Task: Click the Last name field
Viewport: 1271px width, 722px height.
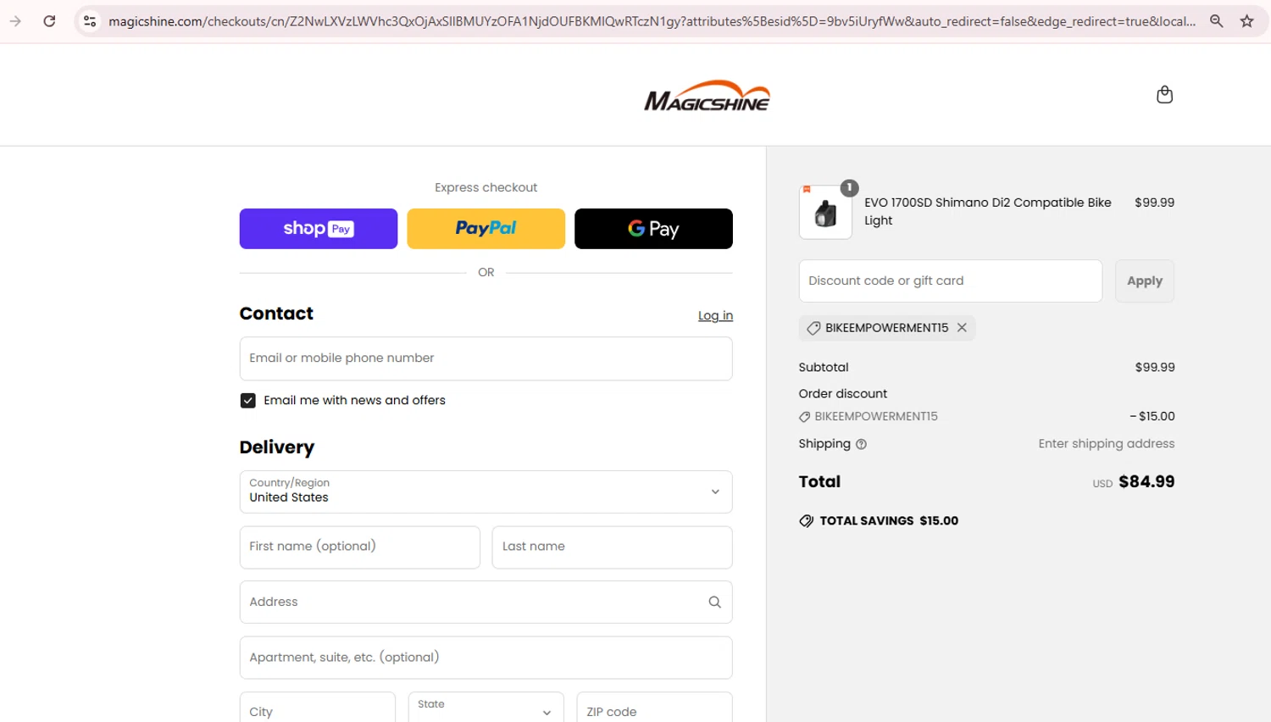Action: tap(612, 547)
